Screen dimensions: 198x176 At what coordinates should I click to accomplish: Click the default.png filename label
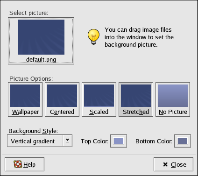tap(41, 60)
